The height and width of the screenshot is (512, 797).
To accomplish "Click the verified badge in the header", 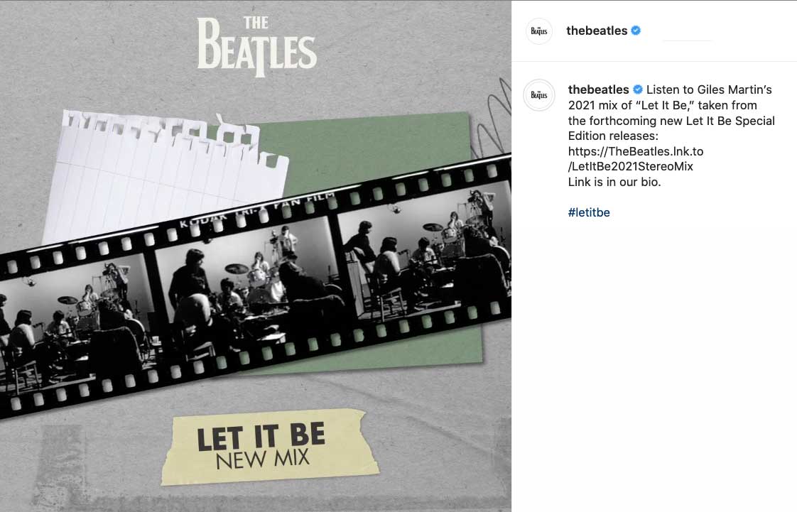I will 636,31.
